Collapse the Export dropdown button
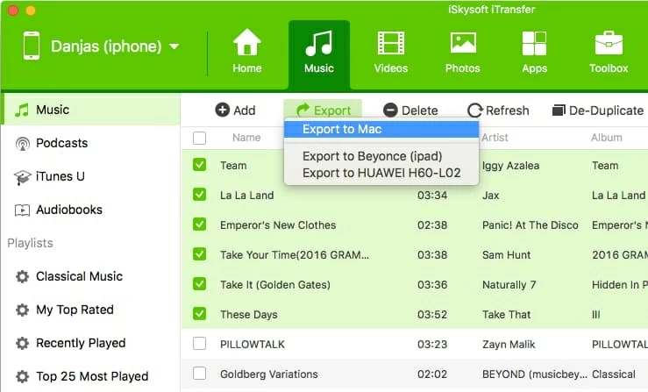Image resolution: width=648 pixels, height=392 pixels. 323,110
